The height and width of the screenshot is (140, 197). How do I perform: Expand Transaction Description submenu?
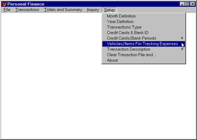(x=144, y=49)
